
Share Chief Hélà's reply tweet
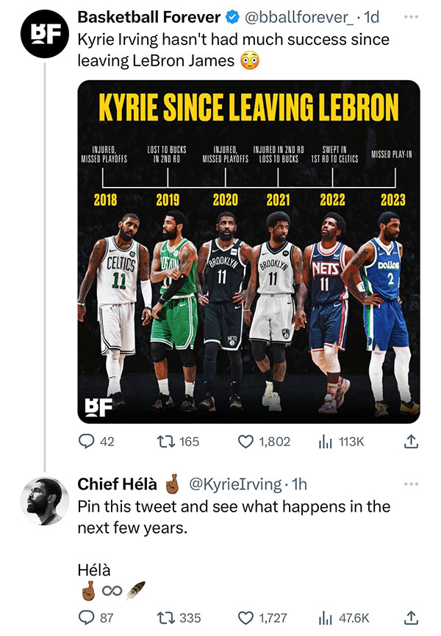pos(412,618)
